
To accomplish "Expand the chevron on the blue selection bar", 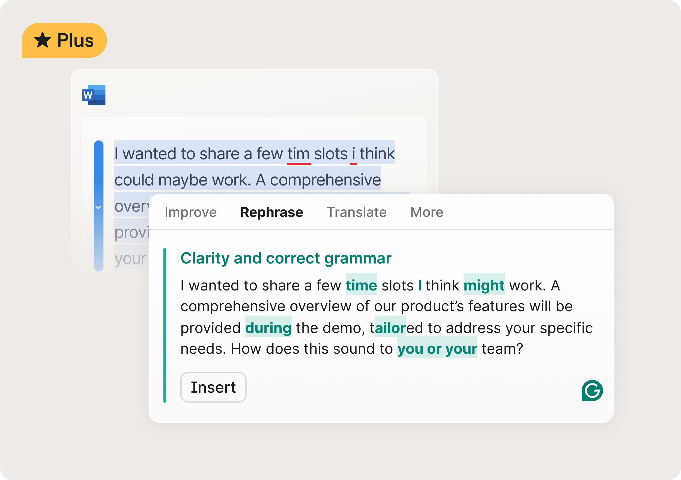I will (x=98, y=208).
